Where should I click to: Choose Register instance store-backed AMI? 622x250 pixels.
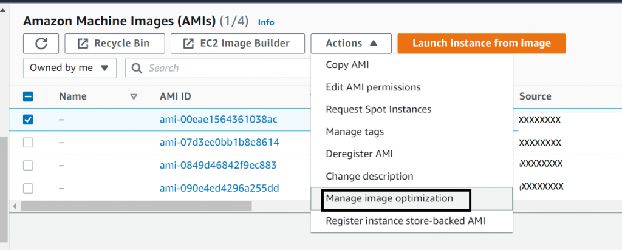(412, 221)
